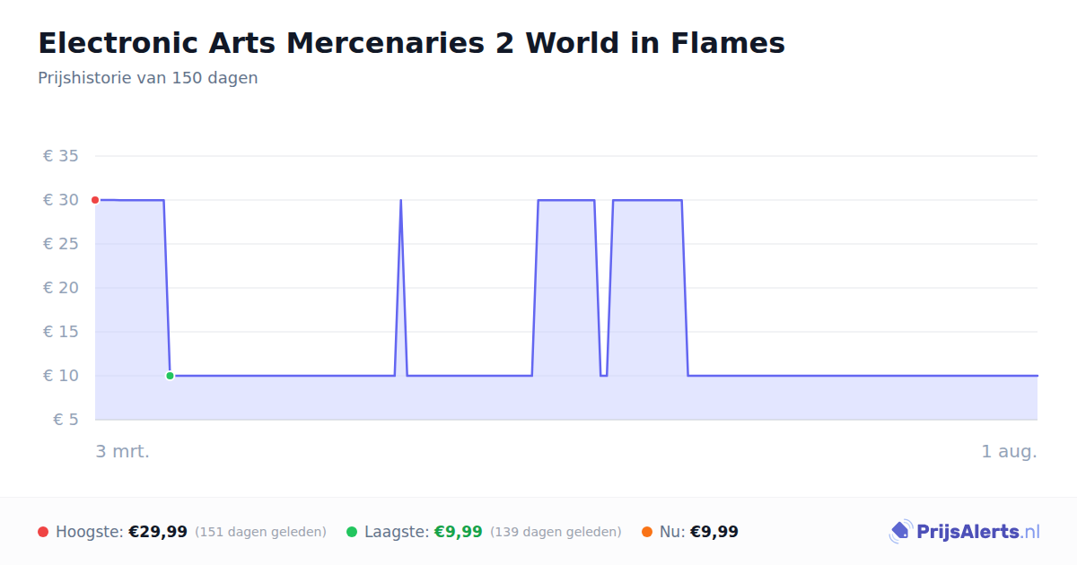Click the 1 aug. end date label

1009,451
